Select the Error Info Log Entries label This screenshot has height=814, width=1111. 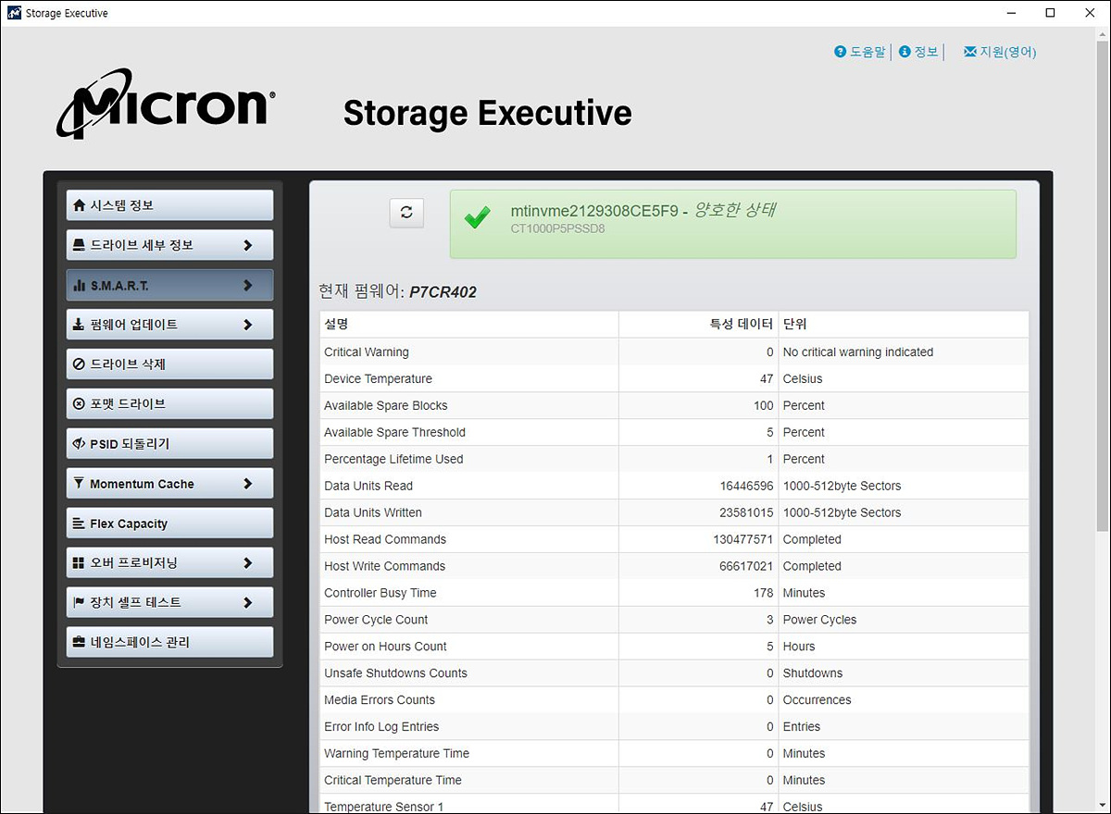tap(381, 728)
